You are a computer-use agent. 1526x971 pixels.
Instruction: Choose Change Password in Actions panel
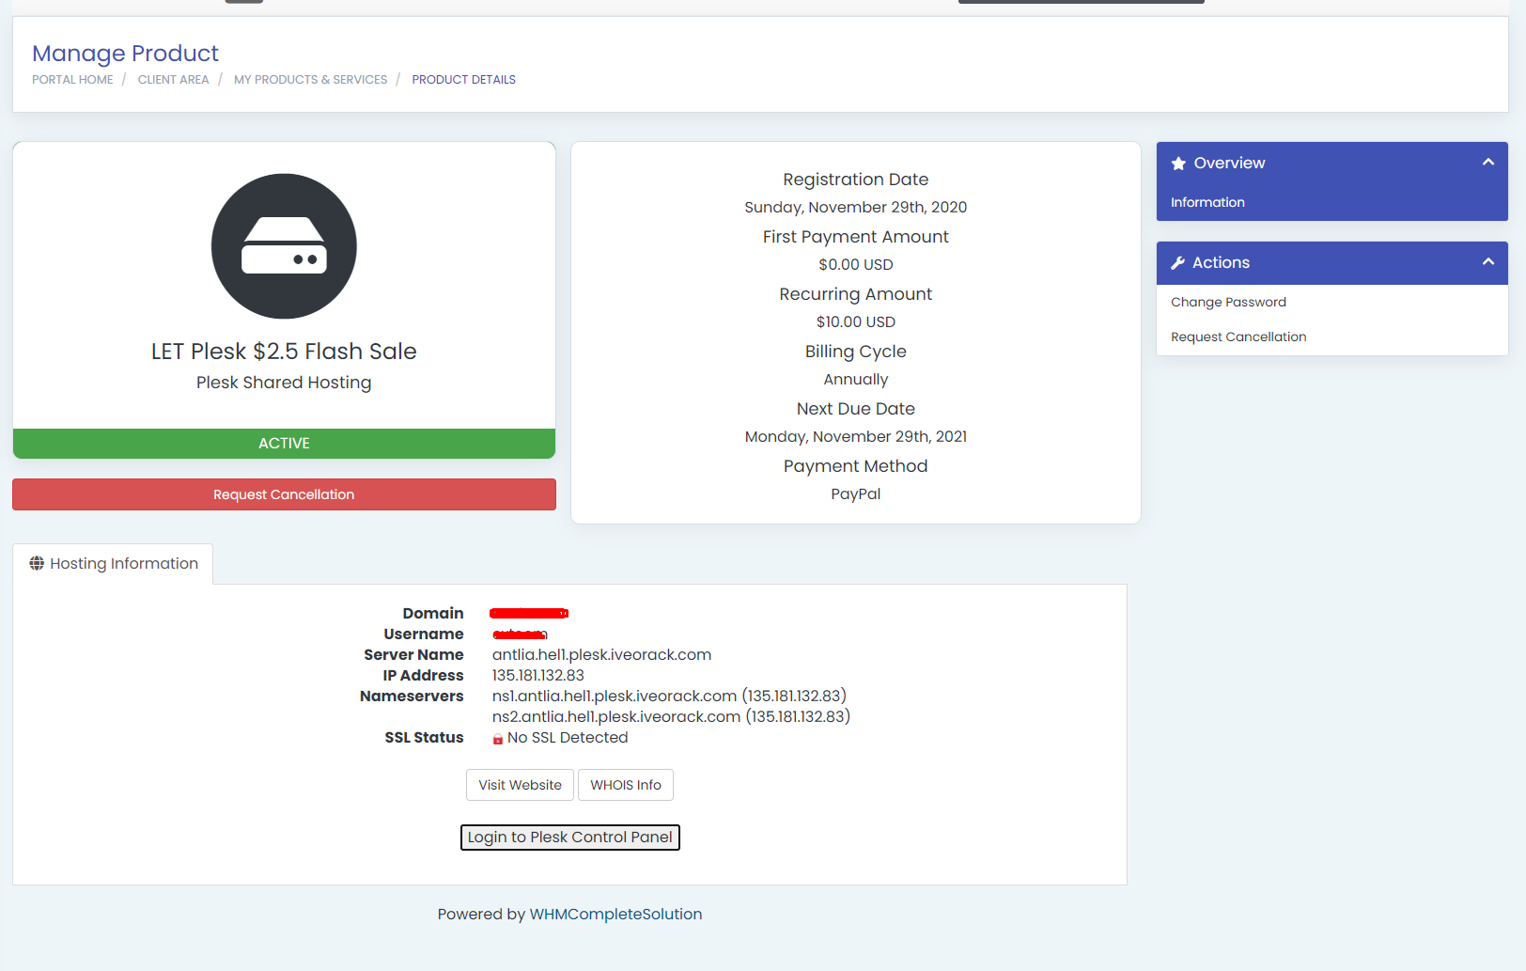coord(1228,302)
